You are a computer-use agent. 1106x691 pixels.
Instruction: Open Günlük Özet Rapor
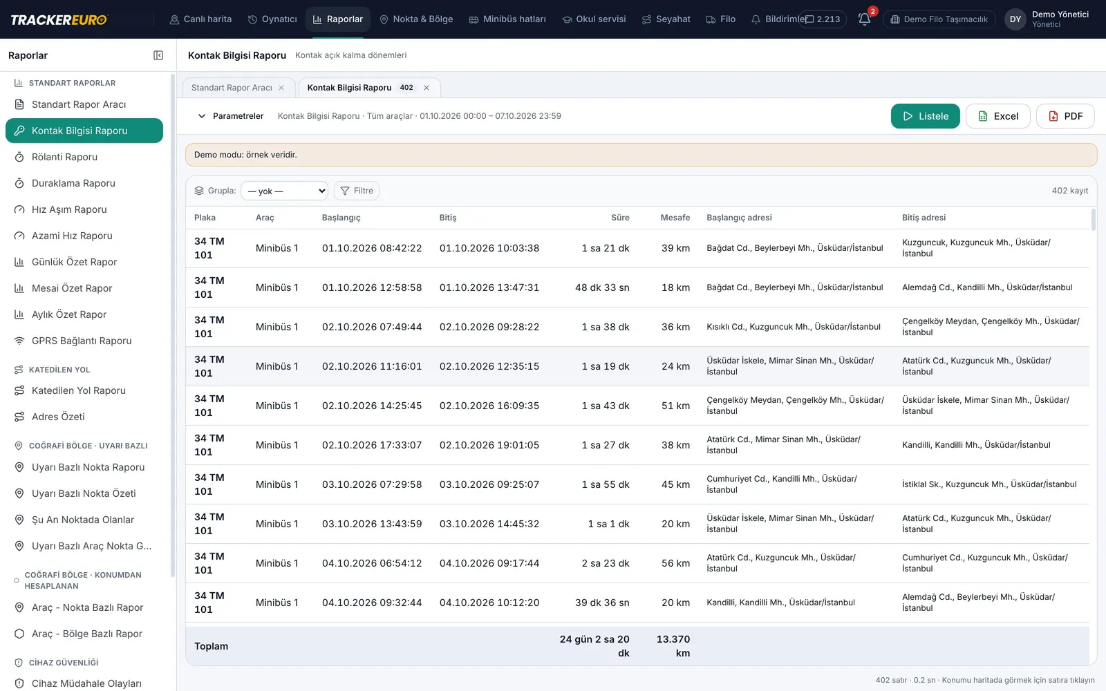click(84, 262)
